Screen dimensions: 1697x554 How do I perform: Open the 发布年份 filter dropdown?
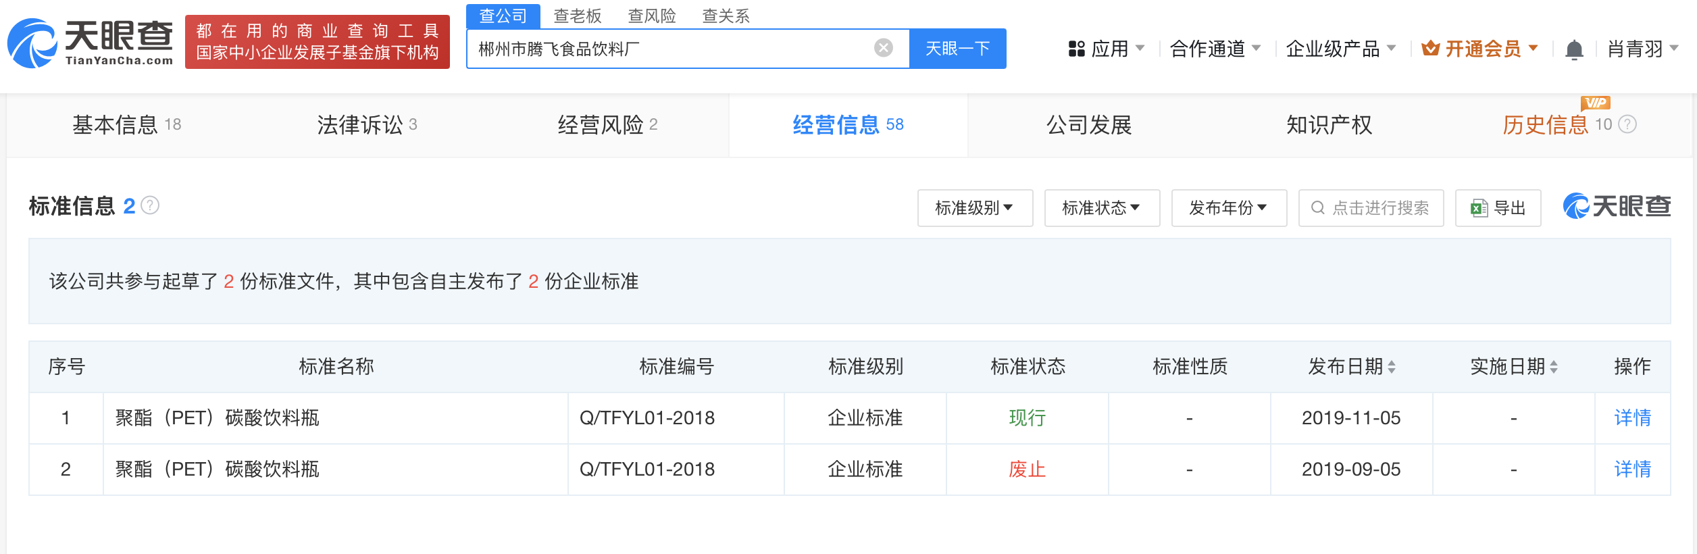pos(1228,208)
